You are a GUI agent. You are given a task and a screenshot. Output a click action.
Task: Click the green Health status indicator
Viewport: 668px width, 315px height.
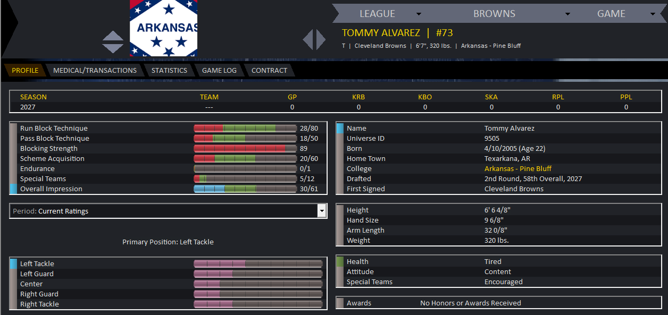pos(340,261)
